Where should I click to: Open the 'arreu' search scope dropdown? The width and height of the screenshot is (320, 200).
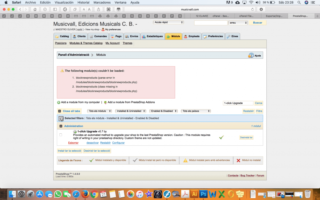click(x=238, y=23)
